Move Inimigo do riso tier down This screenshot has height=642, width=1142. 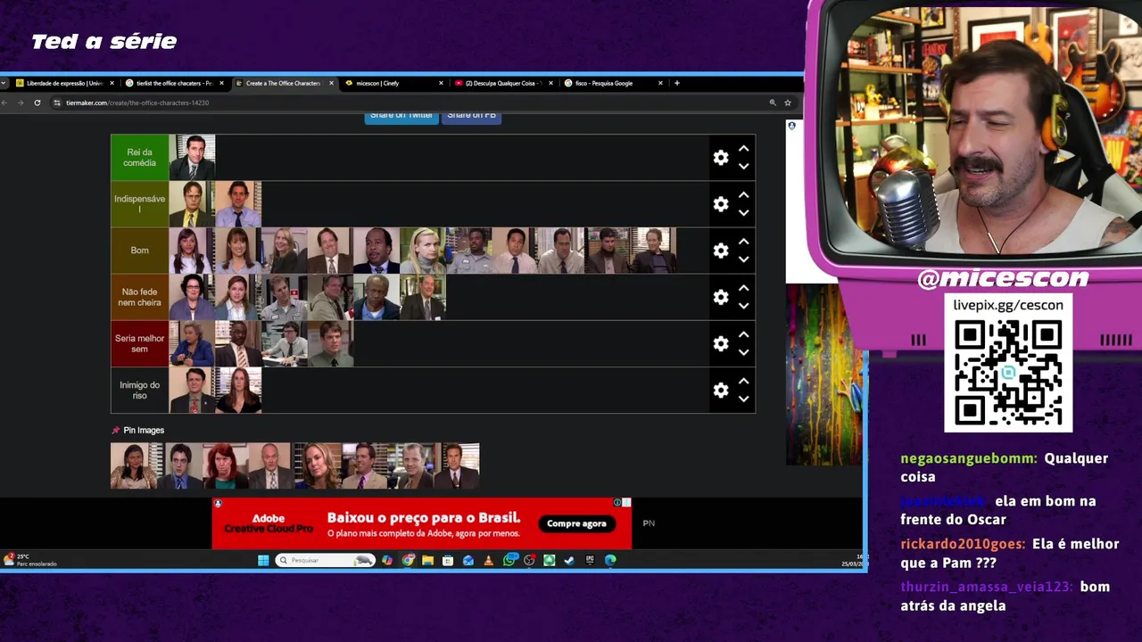[x=743, y=399]
